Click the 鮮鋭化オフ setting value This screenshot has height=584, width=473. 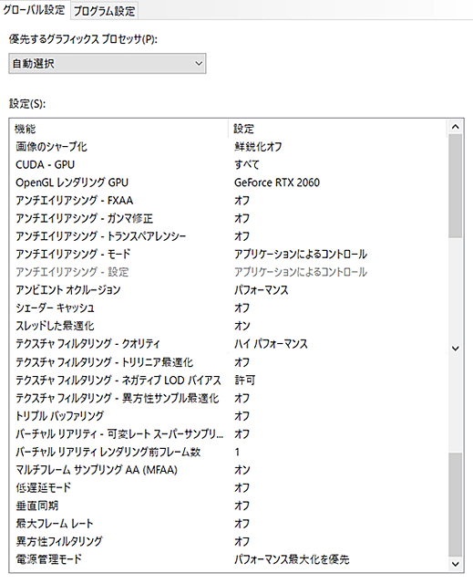click(258, 146)
